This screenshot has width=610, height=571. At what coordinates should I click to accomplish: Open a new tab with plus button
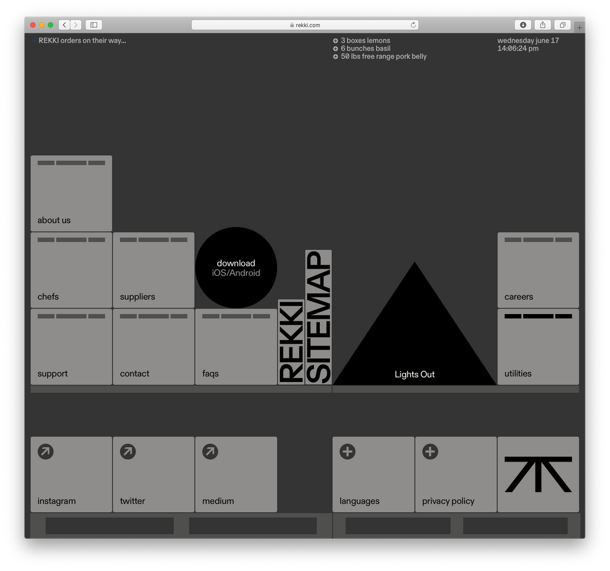point(580,27)
